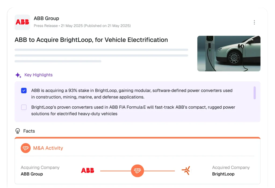Screen dimensions: 275x188
Task: Click ABB Group under Acquiring Company
Action: [32, 174]
